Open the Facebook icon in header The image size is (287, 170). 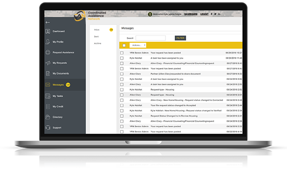tap(211, 14)
